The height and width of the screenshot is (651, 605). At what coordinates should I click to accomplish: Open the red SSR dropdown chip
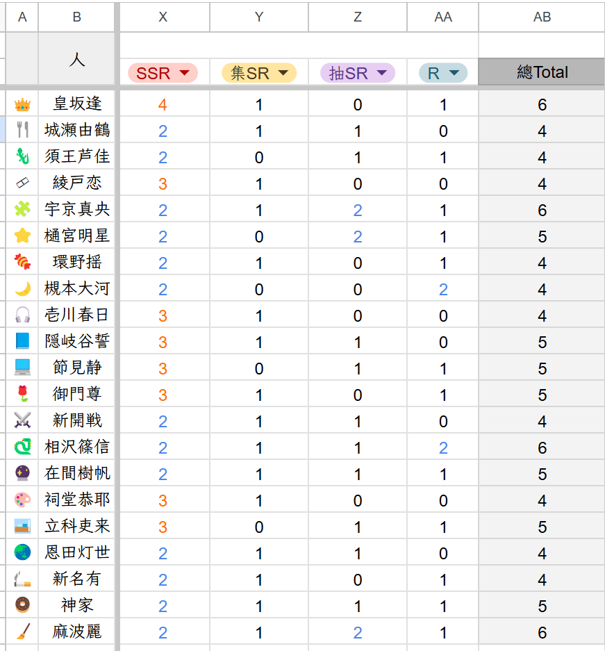point(163,73)
